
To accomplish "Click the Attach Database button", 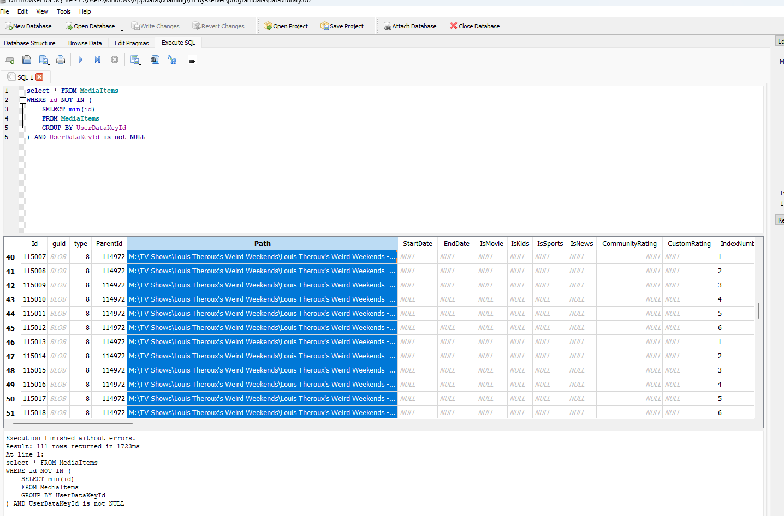I will pos(409,26).
